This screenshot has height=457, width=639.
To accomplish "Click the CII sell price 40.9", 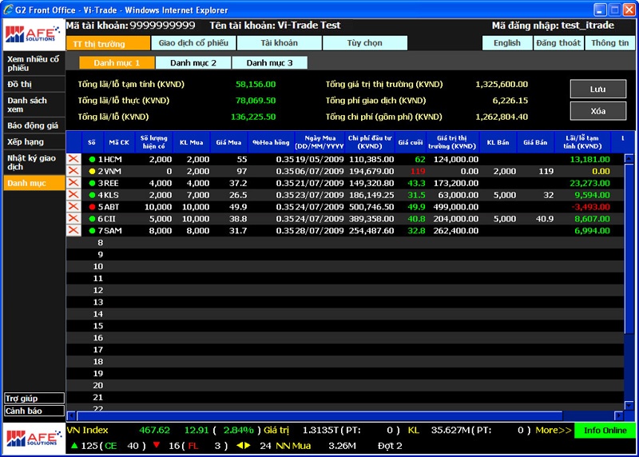I will pyautogui.click(x=545, y=219).
